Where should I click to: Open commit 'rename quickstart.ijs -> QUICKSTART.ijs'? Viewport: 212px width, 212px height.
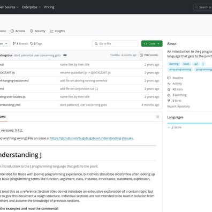pyautogui.click(x=85, y=73)
